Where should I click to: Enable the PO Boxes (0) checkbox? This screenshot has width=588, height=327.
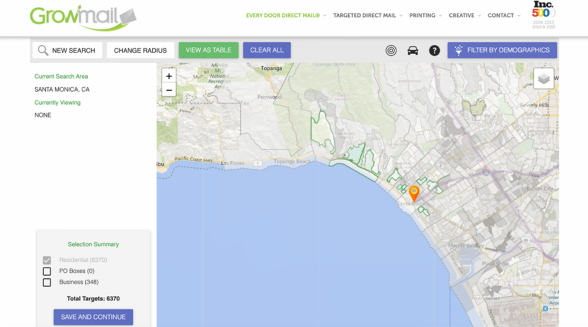[47, 271]
